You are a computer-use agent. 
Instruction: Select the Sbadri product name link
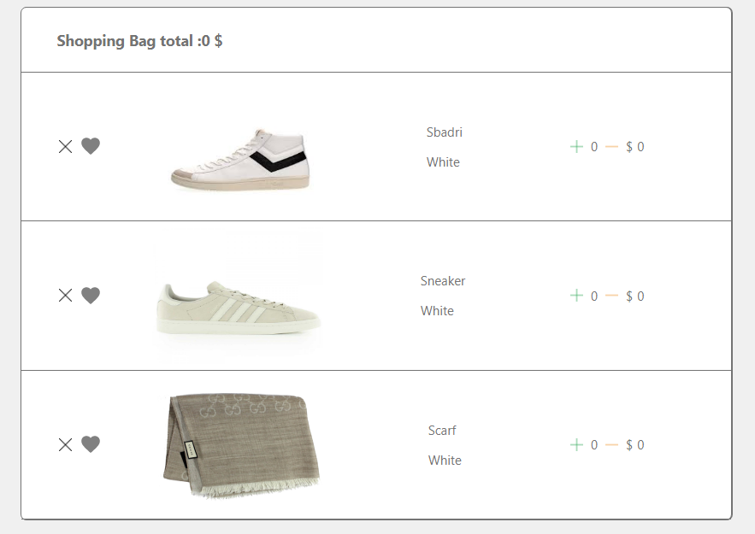445,132
